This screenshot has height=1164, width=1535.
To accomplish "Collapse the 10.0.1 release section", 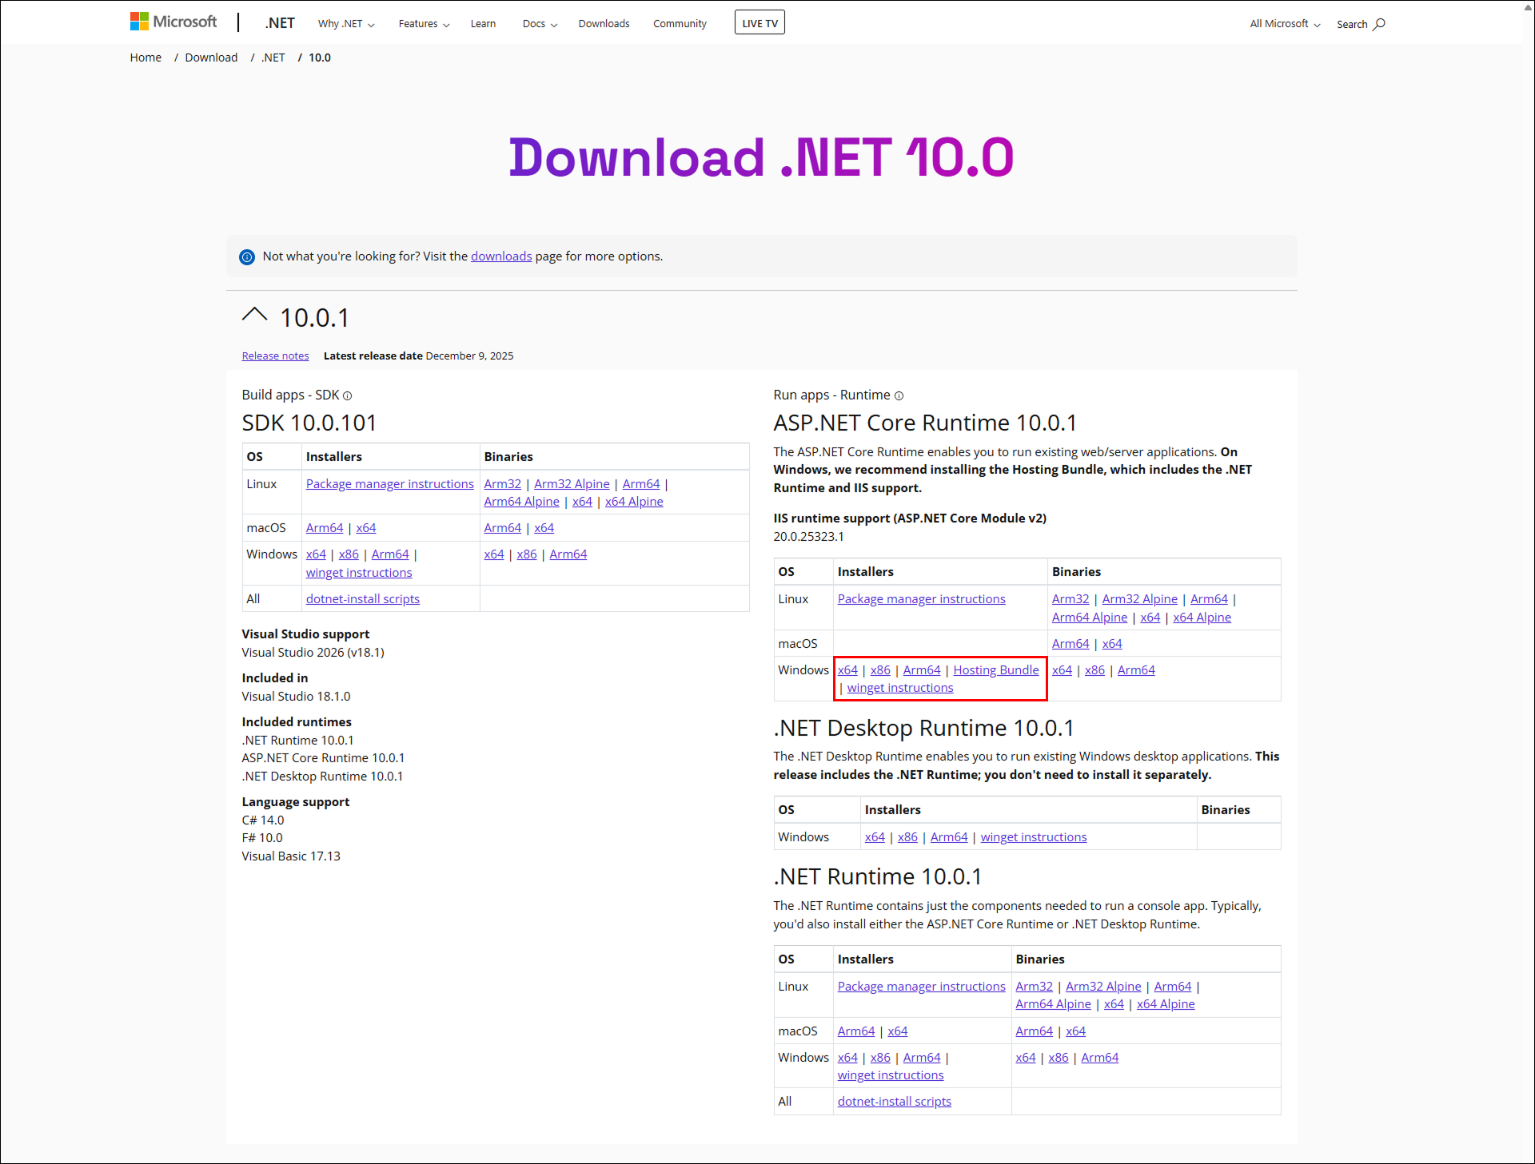I will coord(254,315).
